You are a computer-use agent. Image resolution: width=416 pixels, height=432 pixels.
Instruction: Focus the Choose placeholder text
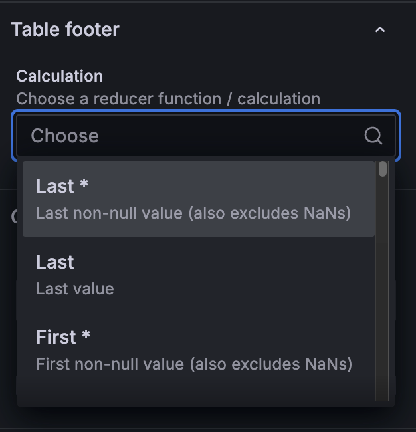click(x=64, y=136)
